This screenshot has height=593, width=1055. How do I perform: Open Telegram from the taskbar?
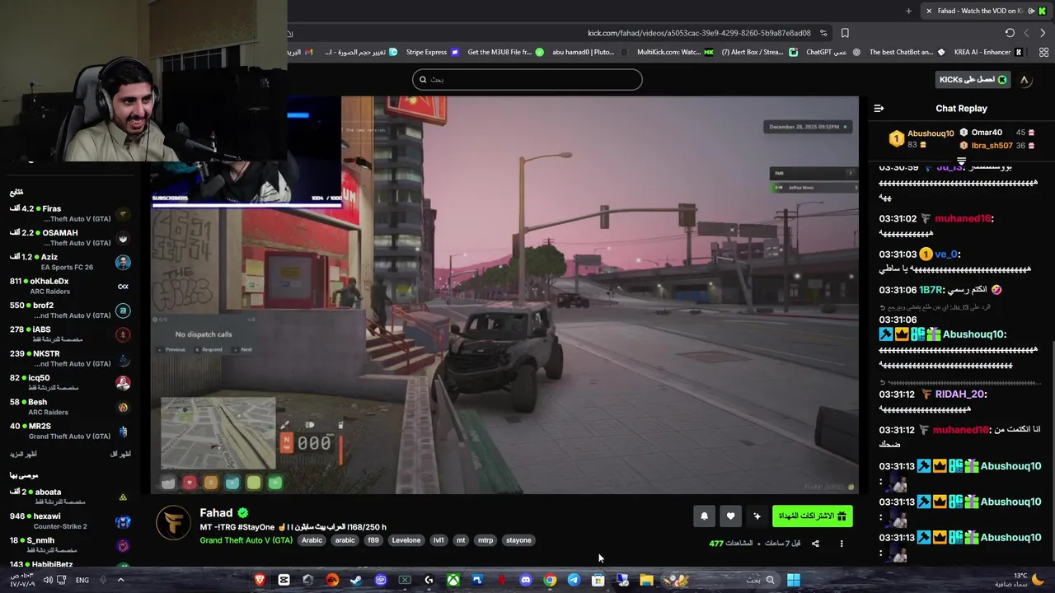click(574, 580)
